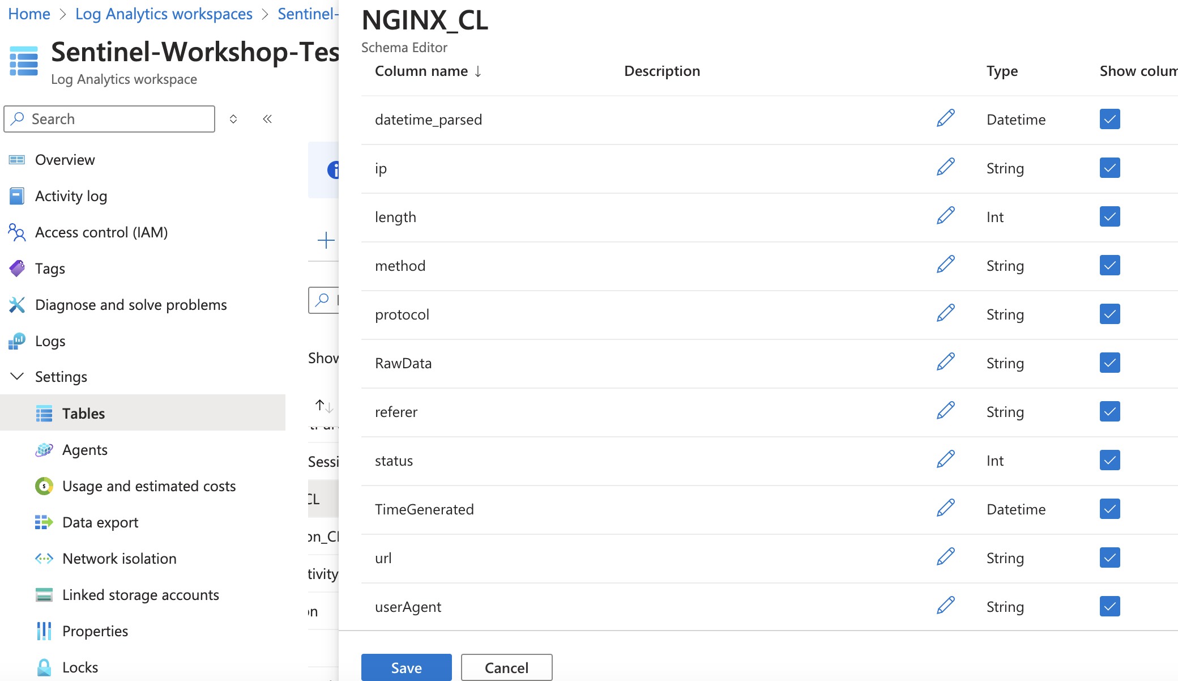Click the Locks padlock icon

click(44, 667)
